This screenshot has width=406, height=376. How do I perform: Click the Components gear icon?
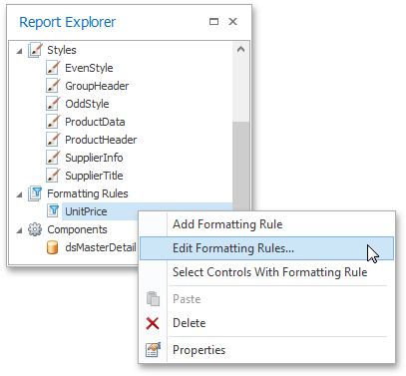(35, 229)
